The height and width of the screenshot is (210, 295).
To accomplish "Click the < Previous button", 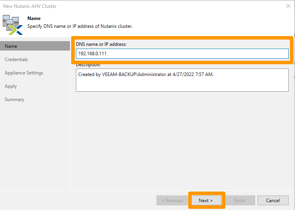I will tap(172, 200).
